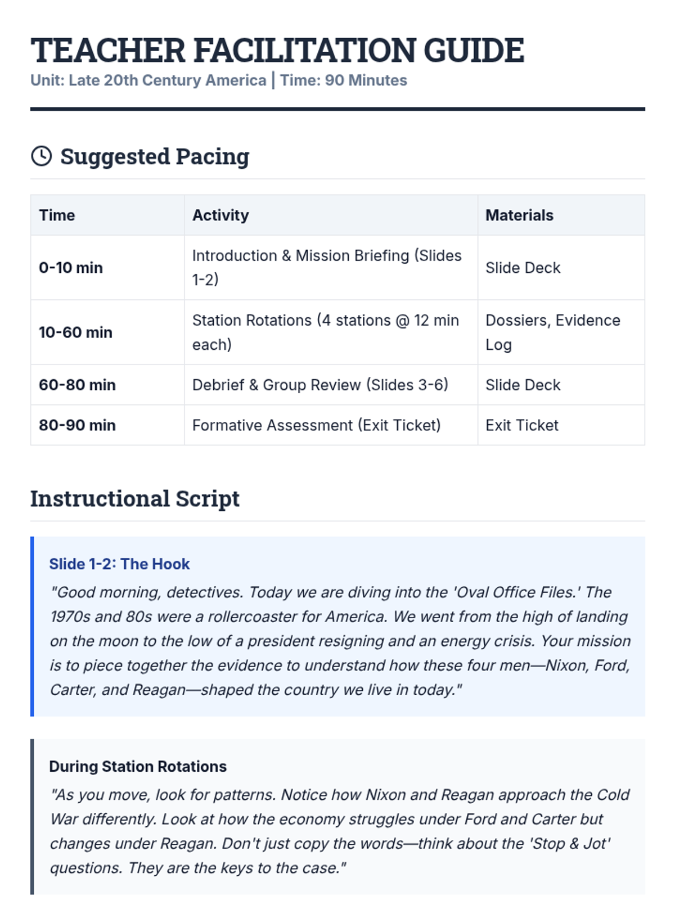Click the Activity column header
Screen dimensions: 675x900
click(x=220, y=215)
